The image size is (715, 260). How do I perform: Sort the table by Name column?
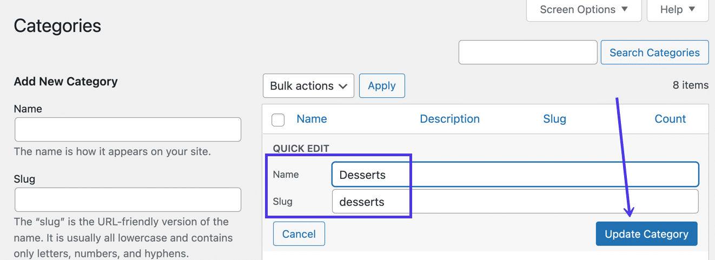point(312,119)
